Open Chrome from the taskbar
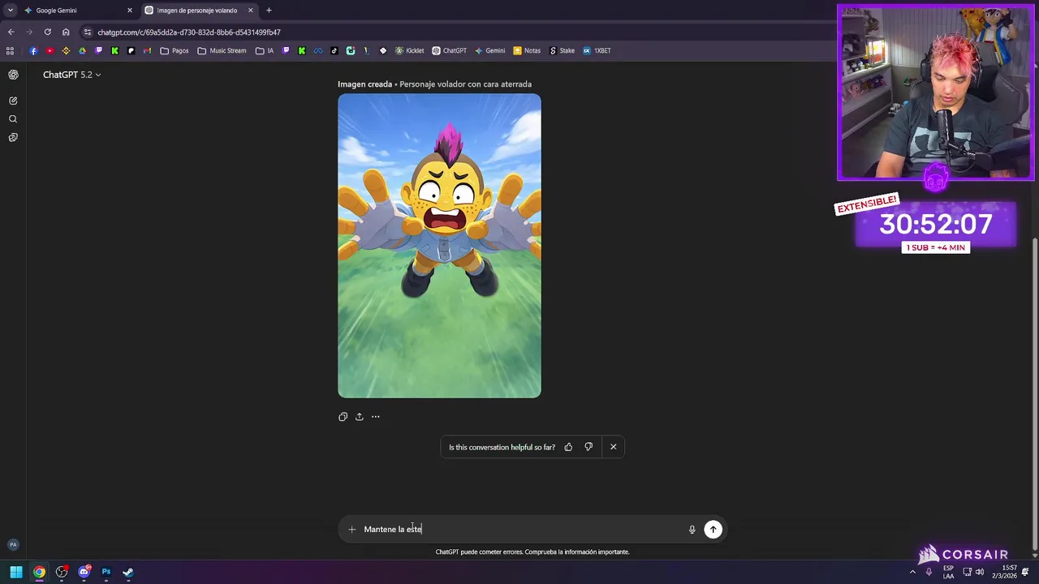Image resolution: width=1039 pixels, height=584 pixels. coord(39,572)
